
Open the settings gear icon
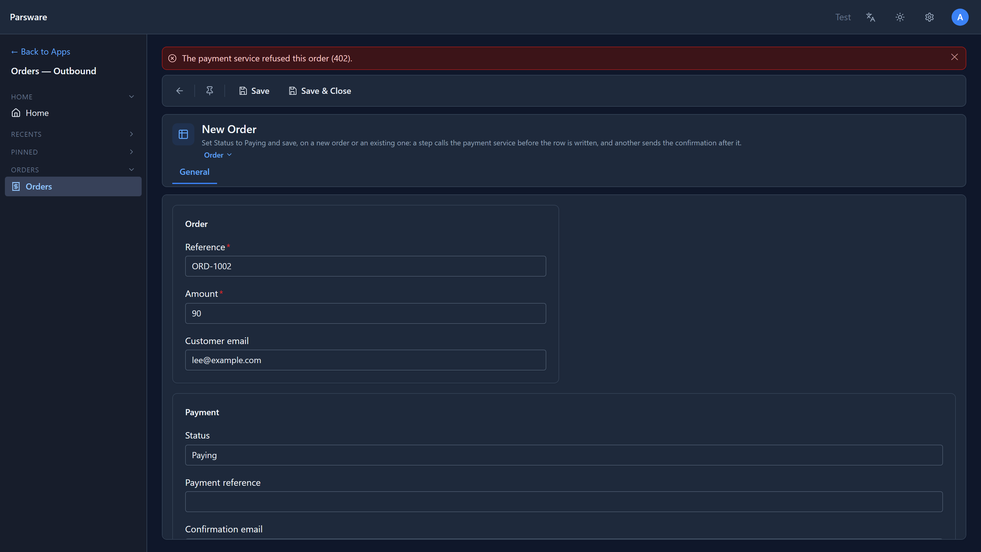coord(929,17)
